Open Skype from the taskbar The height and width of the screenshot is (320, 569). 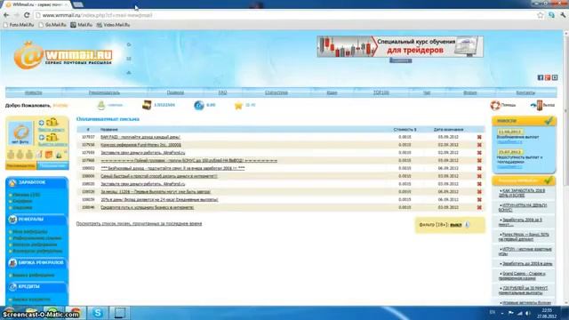pyautogui.click(x=97, y=313)
